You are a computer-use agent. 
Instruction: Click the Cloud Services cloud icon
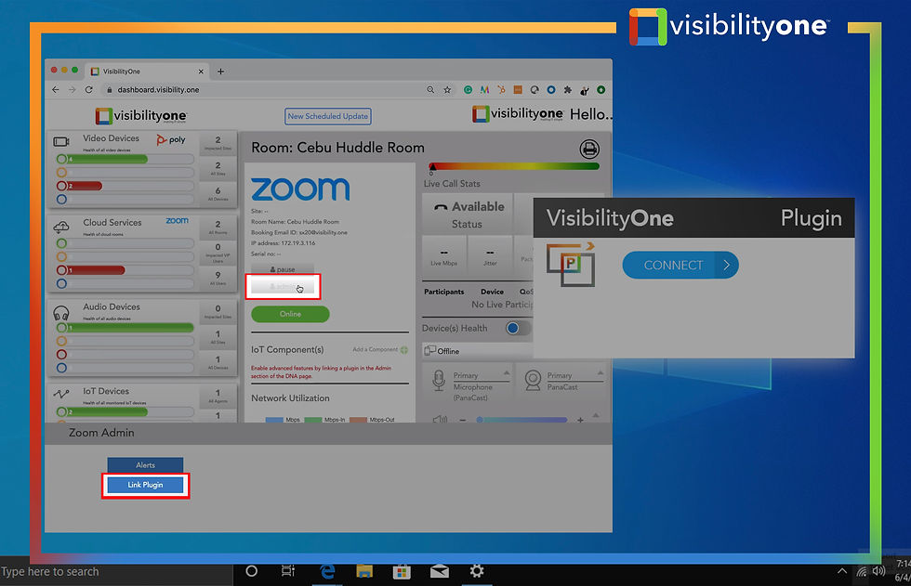61,227
